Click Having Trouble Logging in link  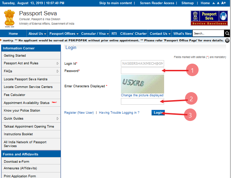pos(119,113)
